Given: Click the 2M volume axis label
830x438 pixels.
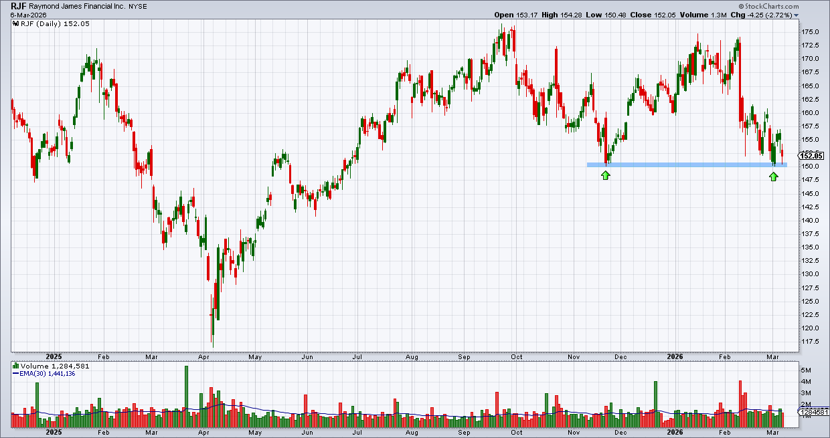Looking at the screenshot, I should (807, 404).
